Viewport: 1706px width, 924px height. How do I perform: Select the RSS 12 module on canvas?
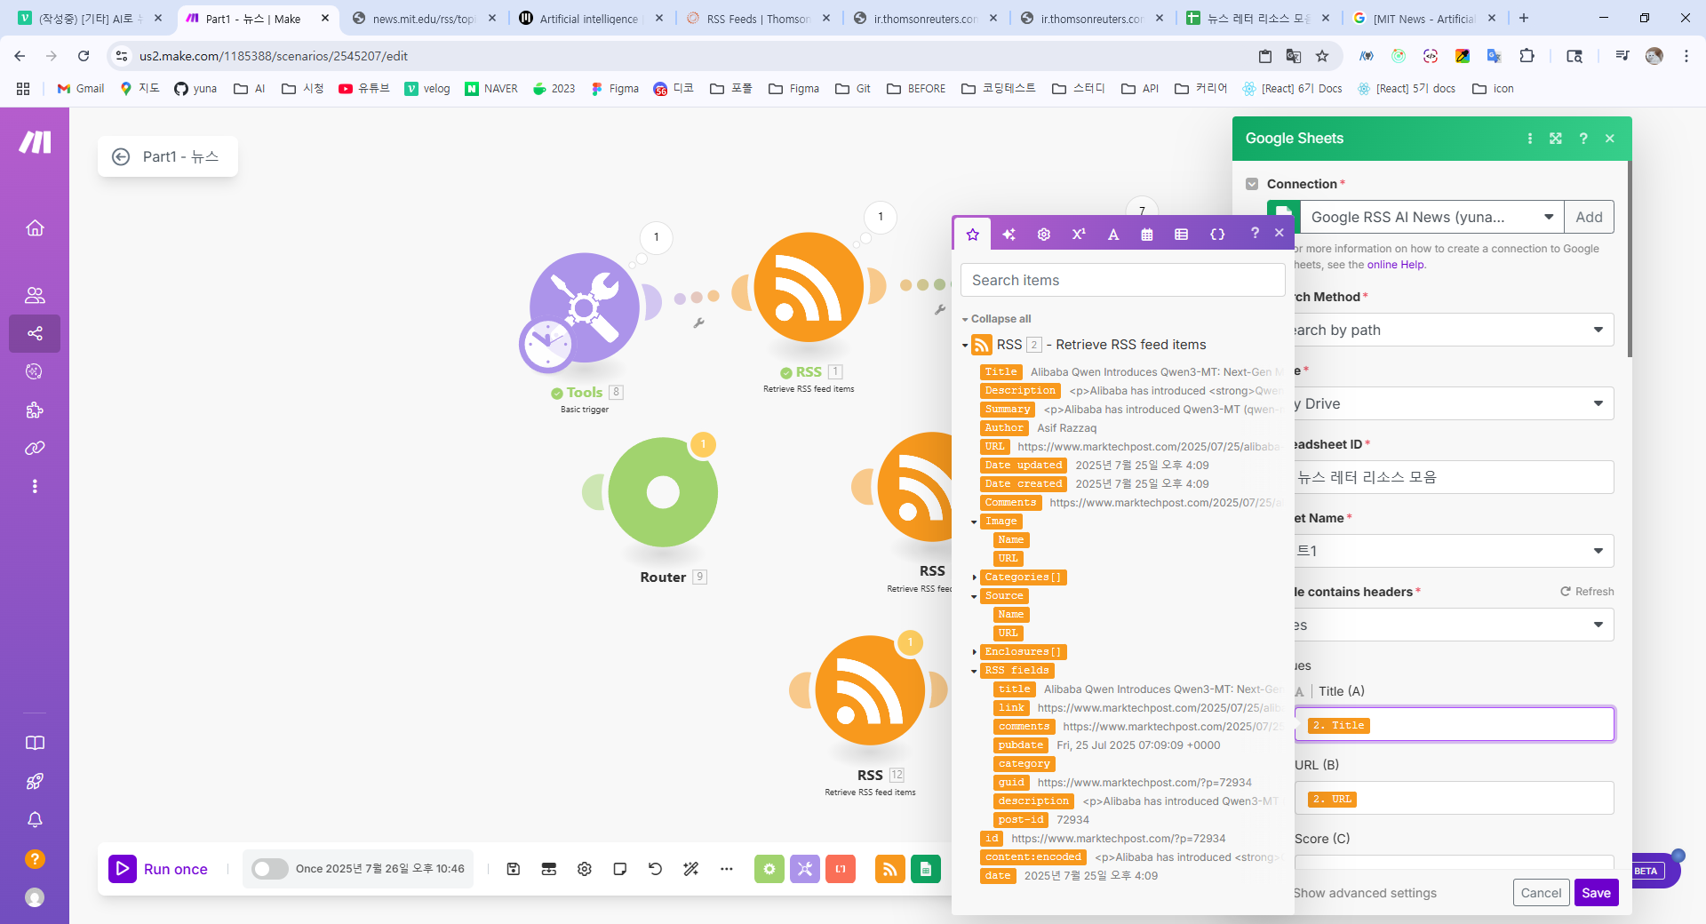point(871,690)
